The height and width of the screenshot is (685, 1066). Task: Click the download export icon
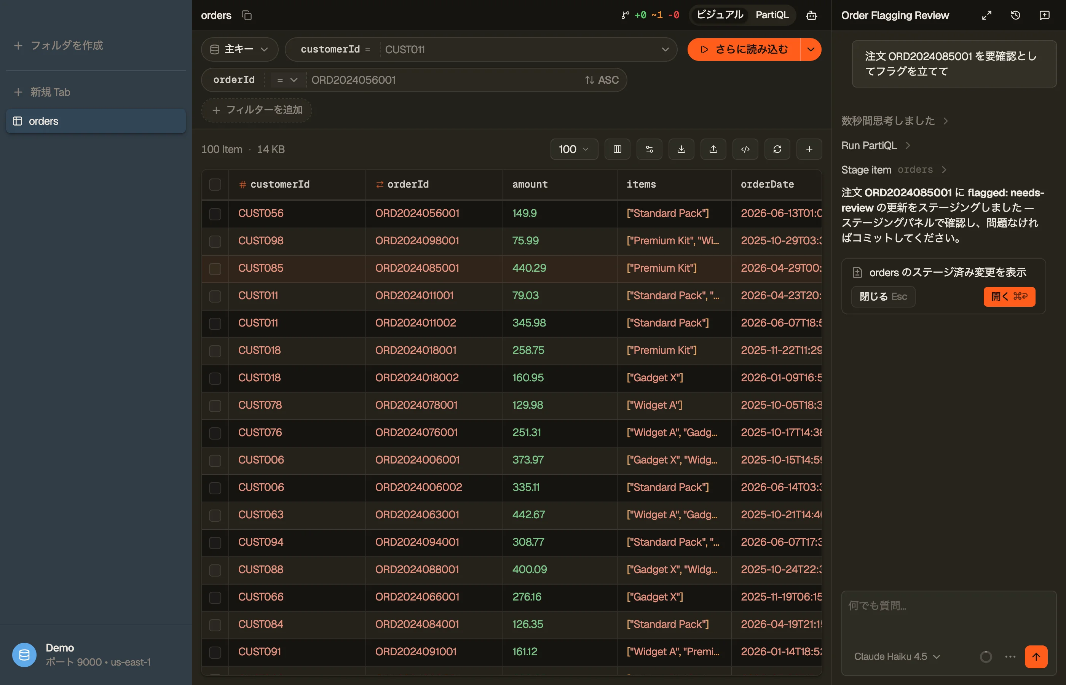coord(681,149)
